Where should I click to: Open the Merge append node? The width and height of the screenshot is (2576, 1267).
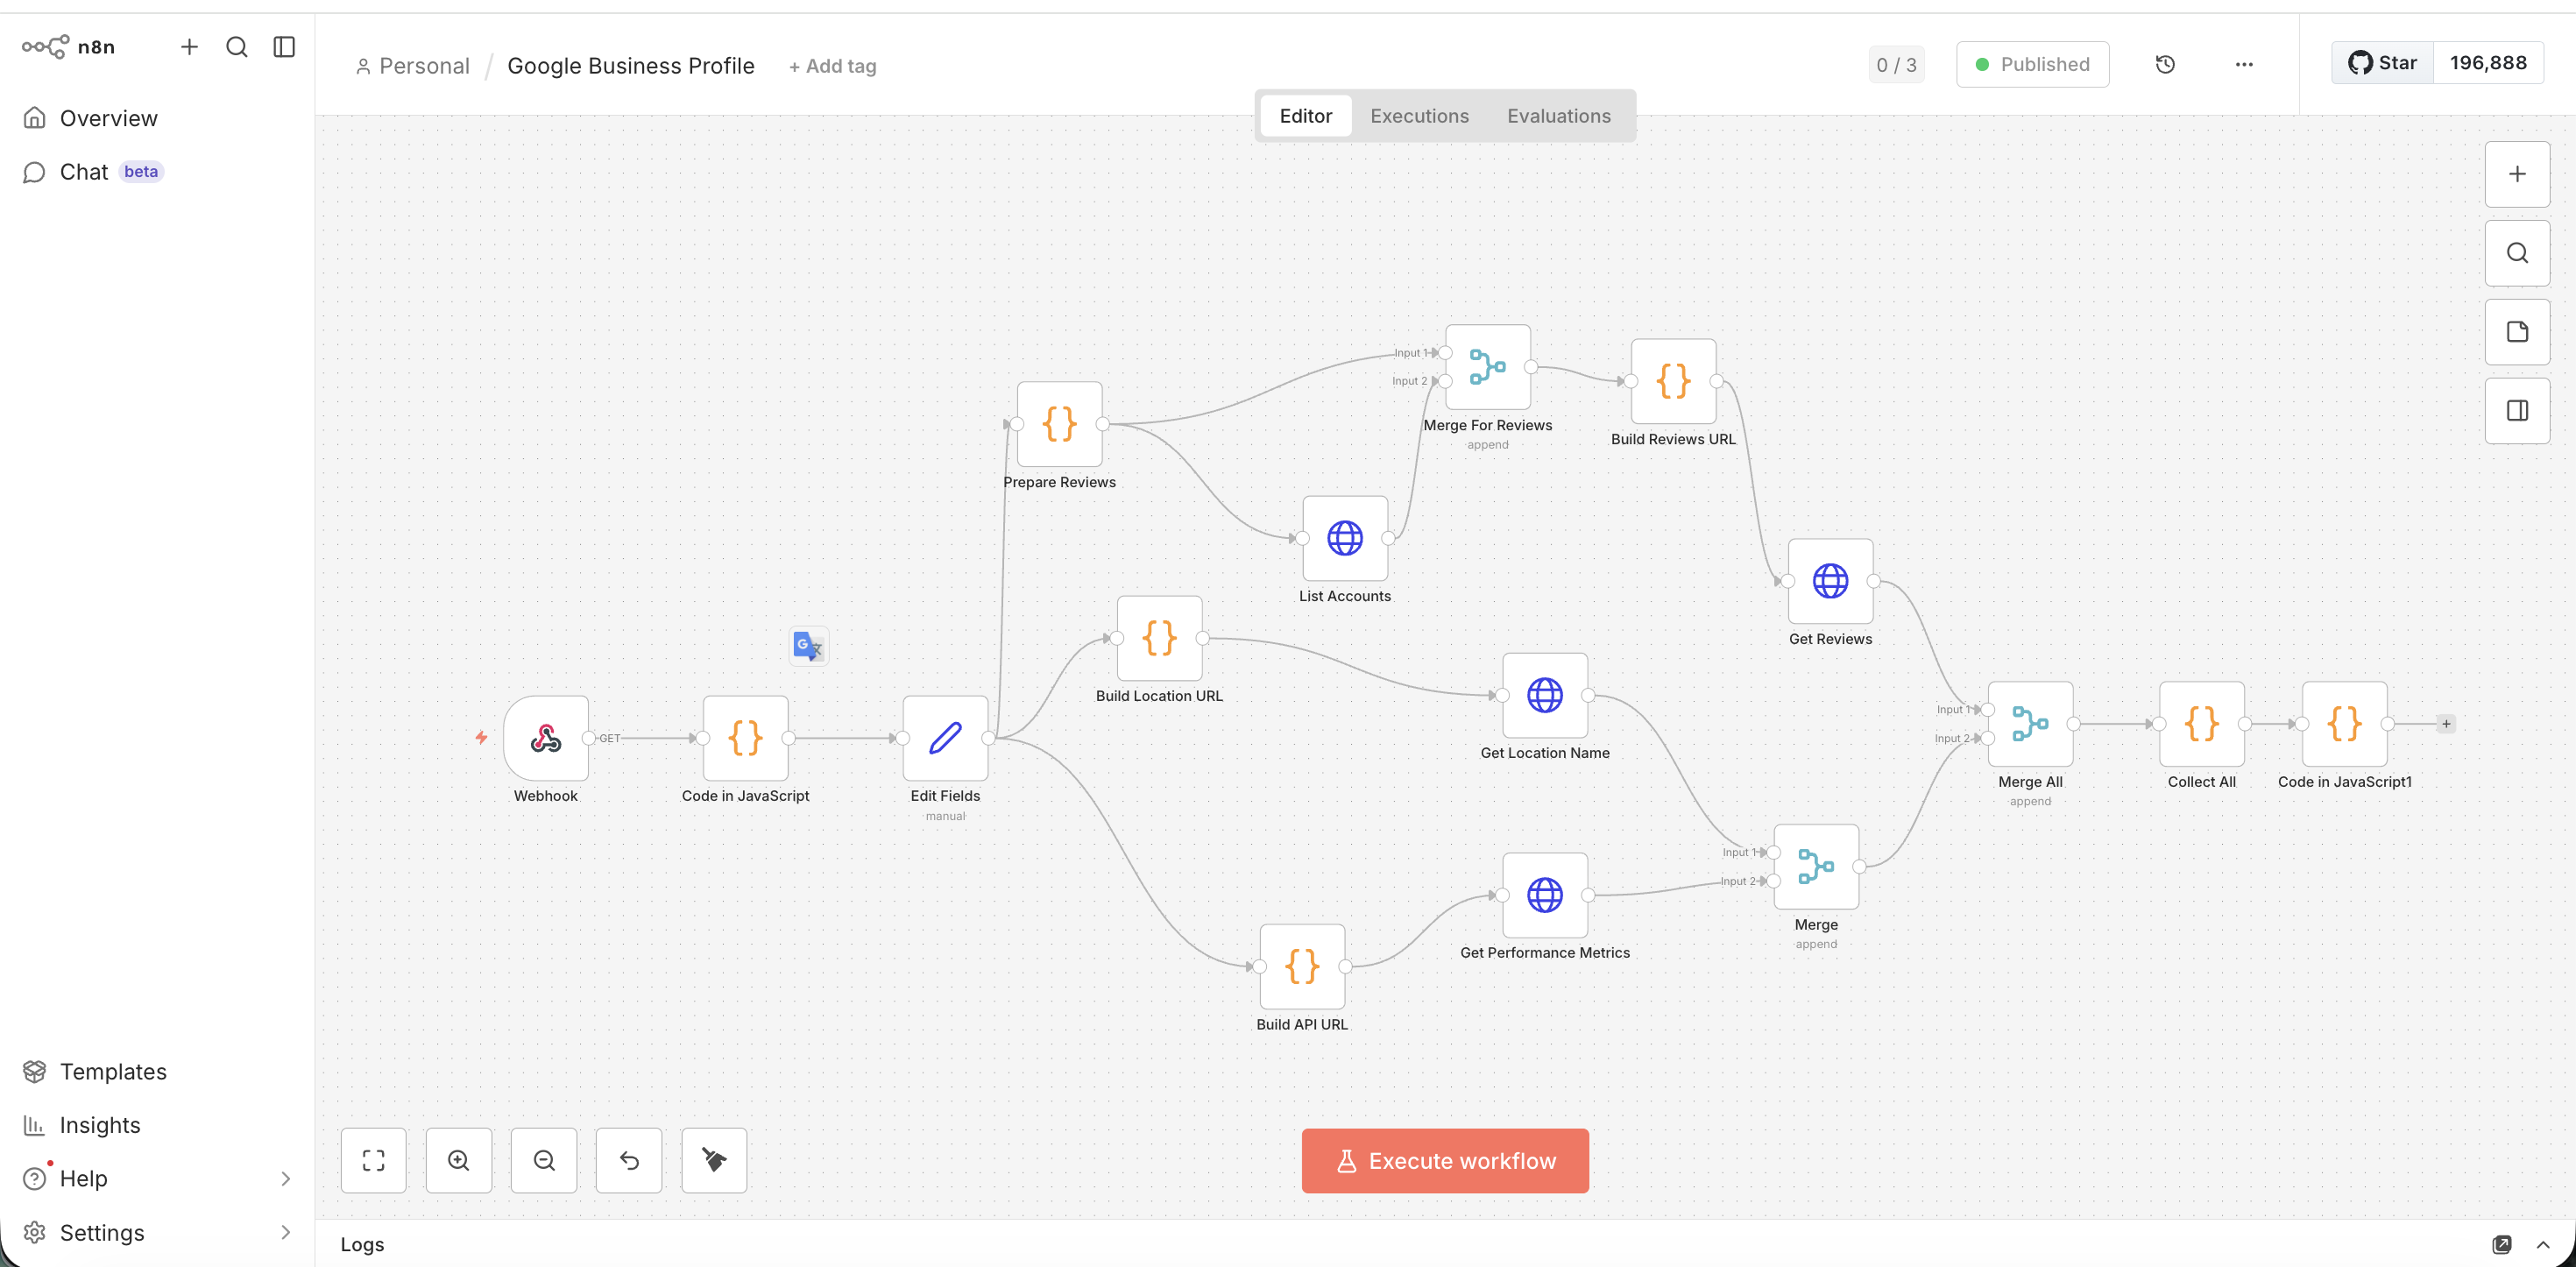tap(1816, 866)
